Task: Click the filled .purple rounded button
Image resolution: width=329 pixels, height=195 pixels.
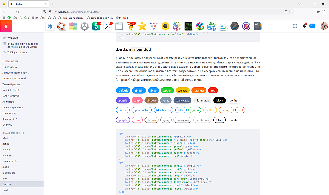Action: pos(123,100)
